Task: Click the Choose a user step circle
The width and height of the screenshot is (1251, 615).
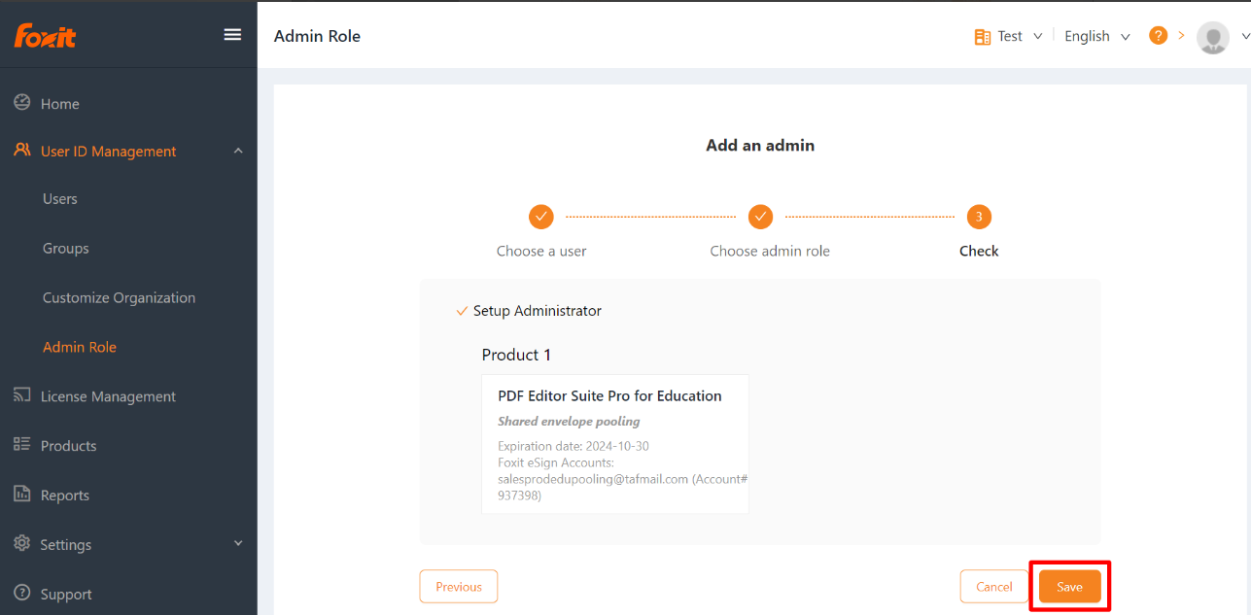Action: click(x=541, y=216)
